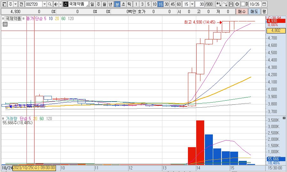Click the 매도 sell button
The image size is (287, 172).
coord(254,11)
